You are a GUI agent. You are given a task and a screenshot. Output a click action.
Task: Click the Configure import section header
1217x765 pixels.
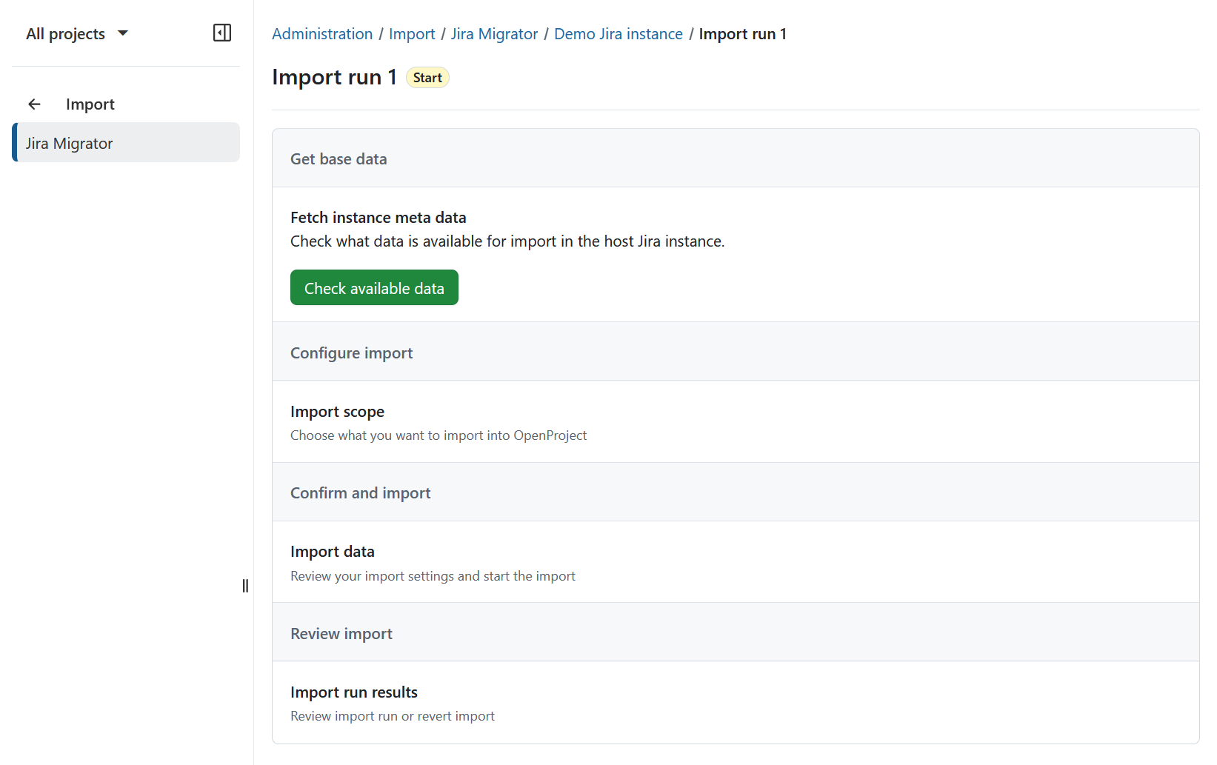736,353
